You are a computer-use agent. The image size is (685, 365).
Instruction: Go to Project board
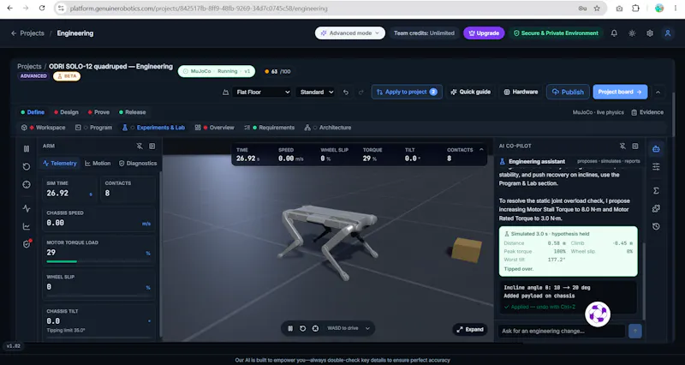point(620,93)
